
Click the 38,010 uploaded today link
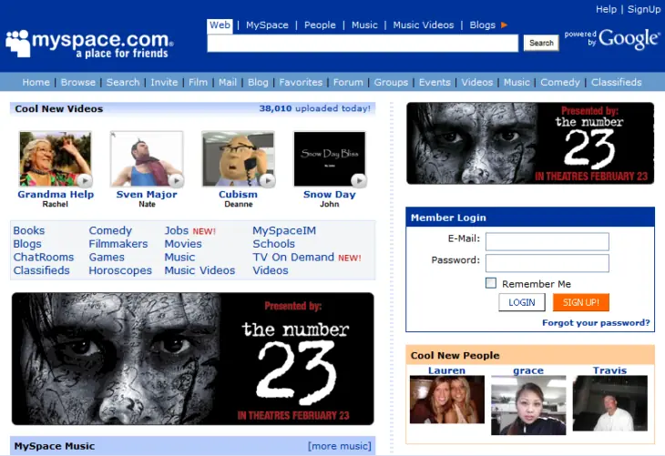tap(314, 108)
